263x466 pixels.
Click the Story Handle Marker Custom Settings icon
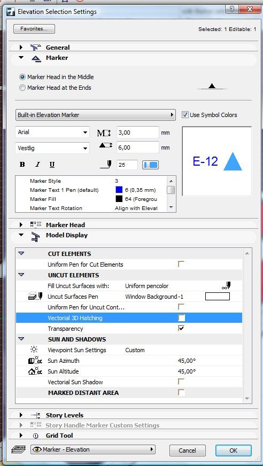pyautogui.click(x=36, y=425)
